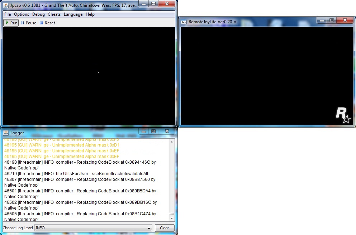The image size is (356, 235).
Task: Click the Logger scrollbar up arrow
Action: click(171, 142)
